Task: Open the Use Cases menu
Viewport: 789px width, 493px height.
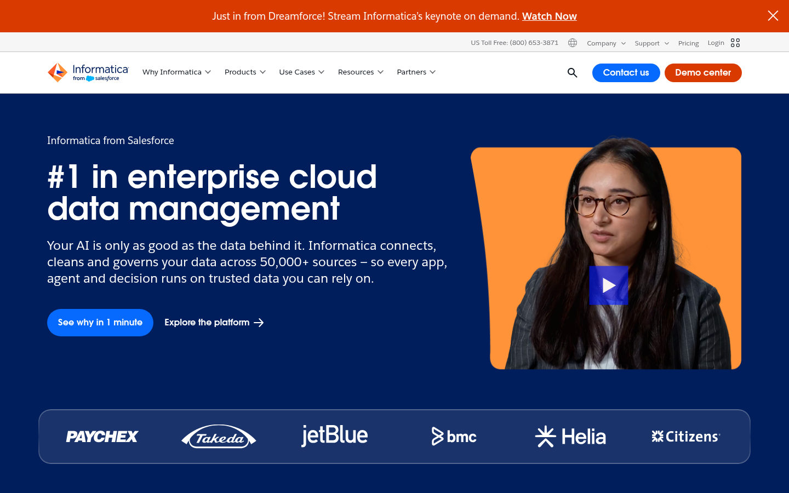Action: click(302, 72)
